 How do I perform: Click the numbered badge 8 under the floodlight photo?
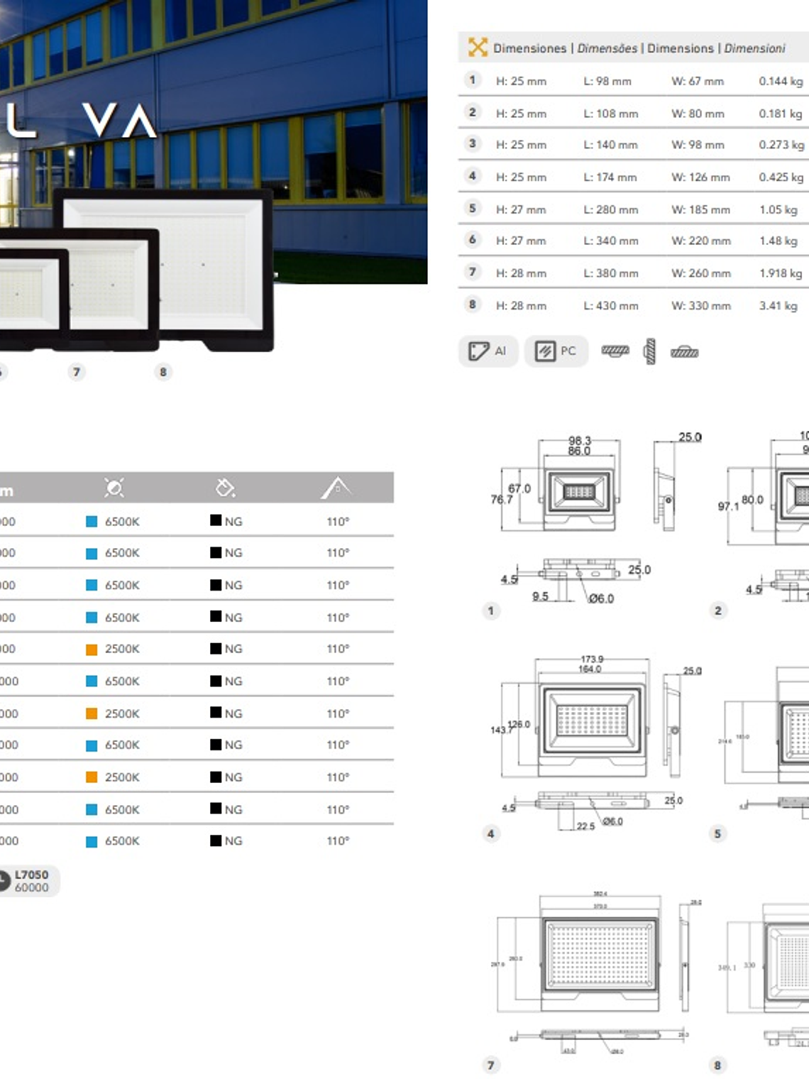click(162, 370)
